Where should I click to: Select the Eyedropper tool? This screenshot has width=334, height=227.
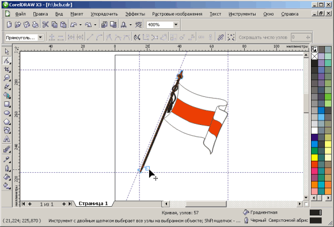point(7,160)
